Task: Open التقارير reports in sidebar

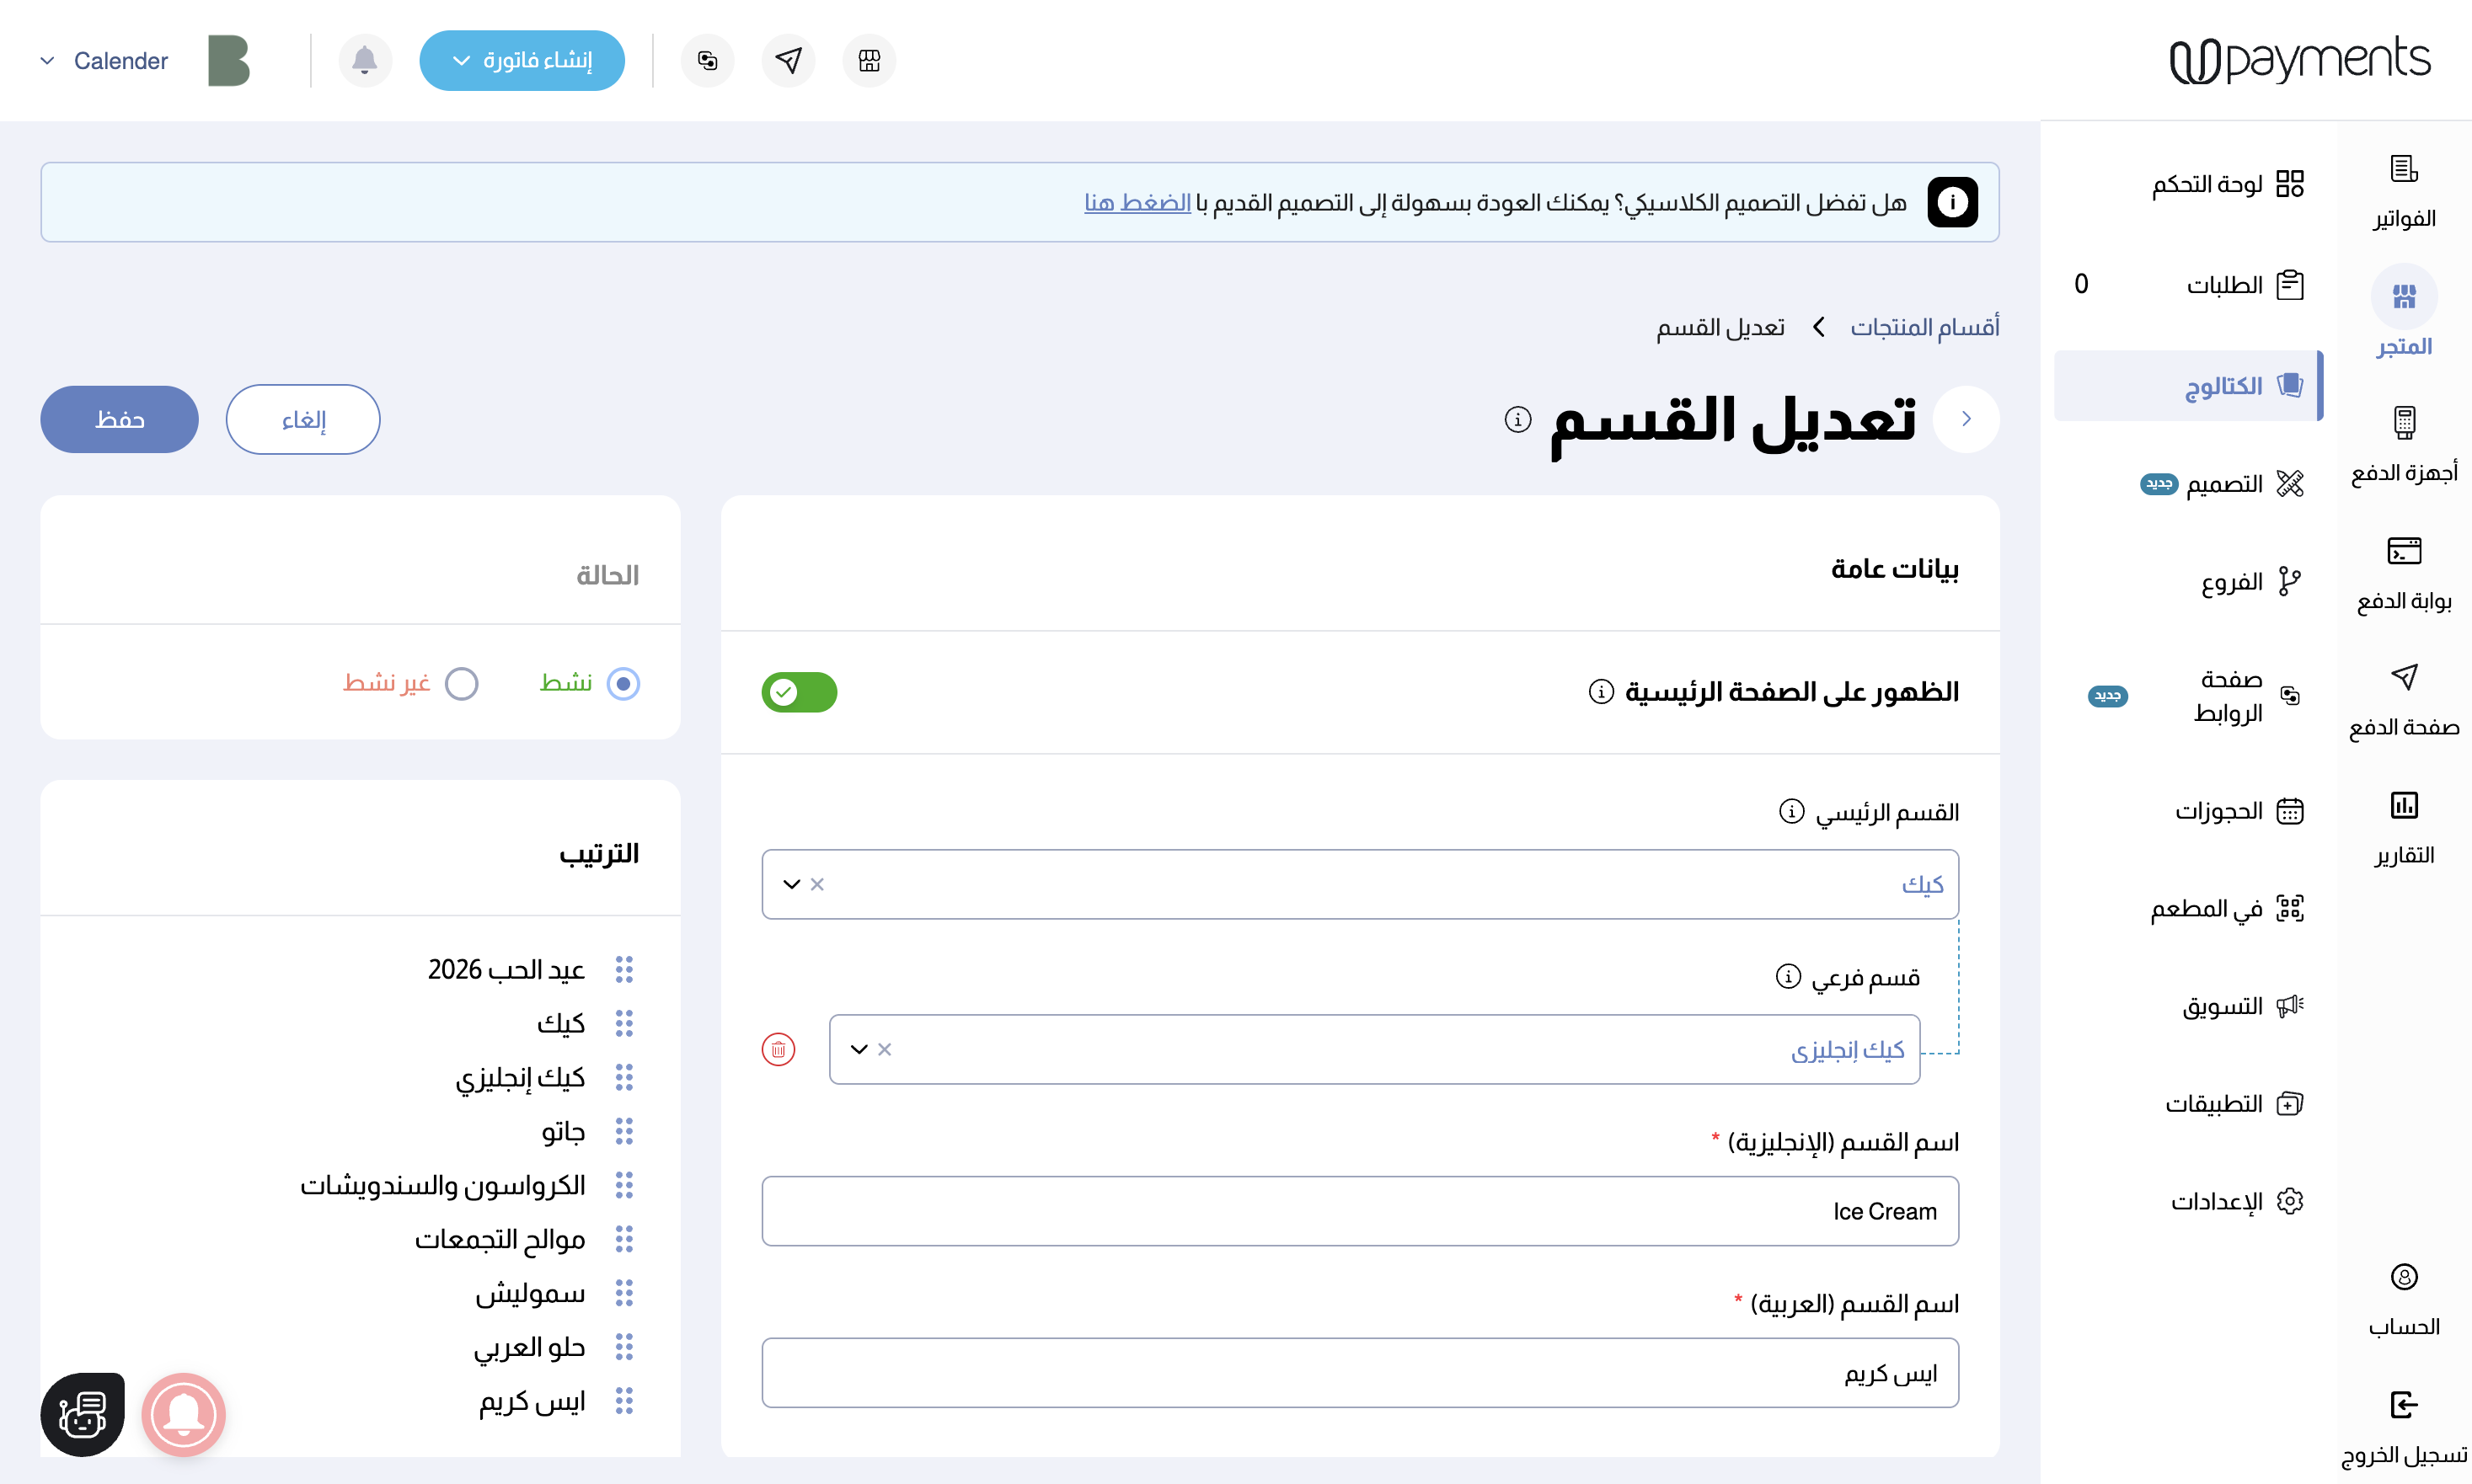Action: coord(2403,826)
